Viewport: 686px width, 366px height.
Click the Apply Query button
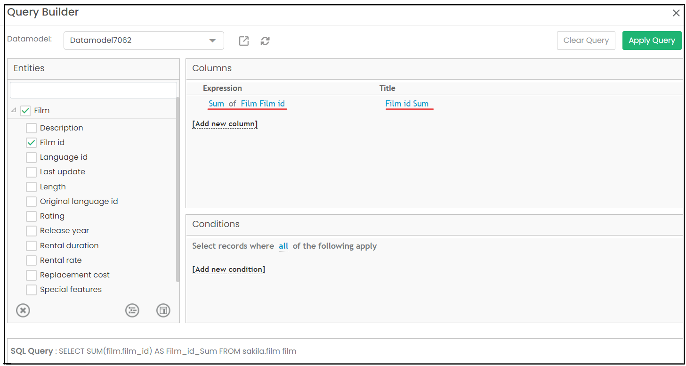[652, 41]
